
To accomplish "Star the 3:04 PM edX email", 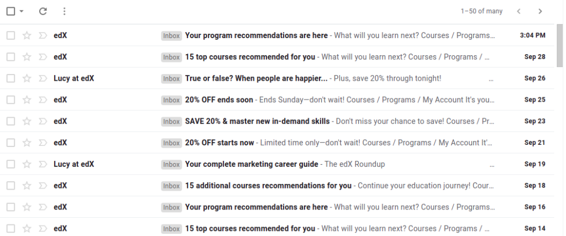I will click(x=27, y=35).
